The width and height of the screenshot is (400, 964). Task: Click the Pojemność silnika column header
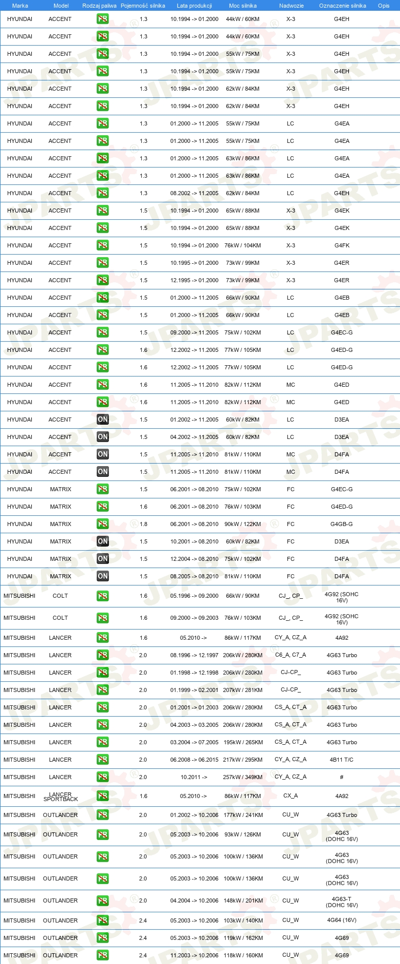143,6
